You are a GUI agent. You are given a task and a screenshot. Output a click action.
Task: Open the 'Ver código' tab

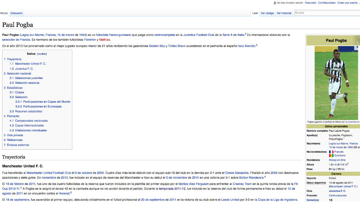267,13
